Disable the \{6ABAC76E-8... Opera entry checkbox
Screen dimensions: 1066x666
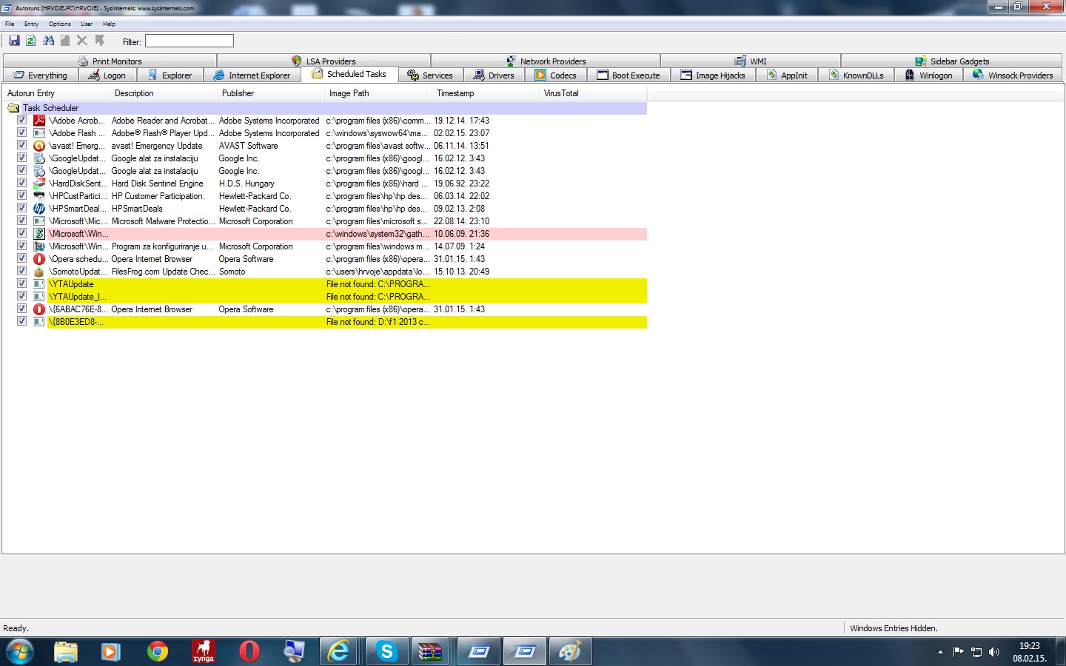(21, 309)
